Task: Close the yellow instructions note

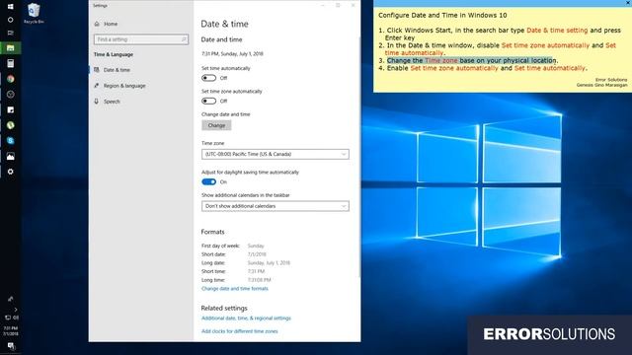Action: [628, 3]
